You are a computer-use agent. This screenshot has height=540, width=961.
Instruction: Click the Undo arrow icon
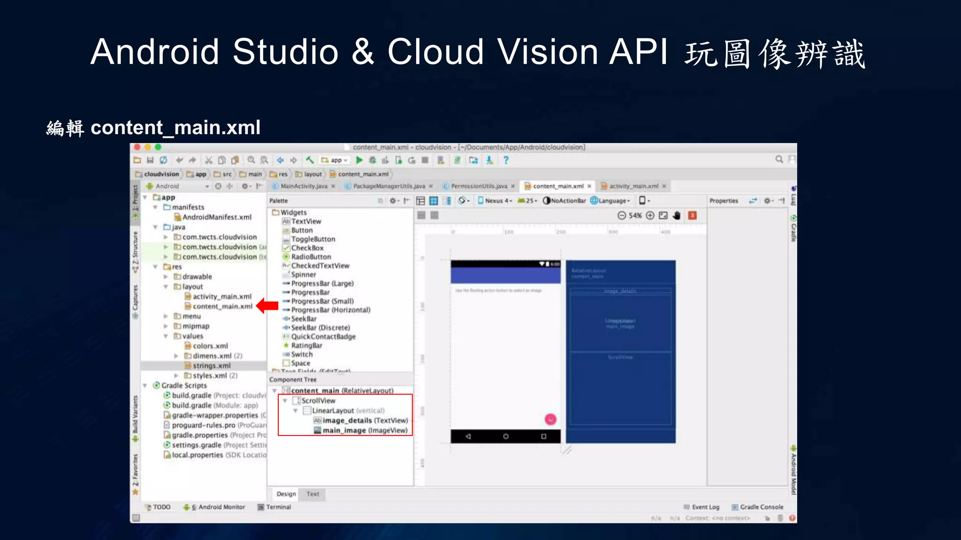tap(179, 160)
